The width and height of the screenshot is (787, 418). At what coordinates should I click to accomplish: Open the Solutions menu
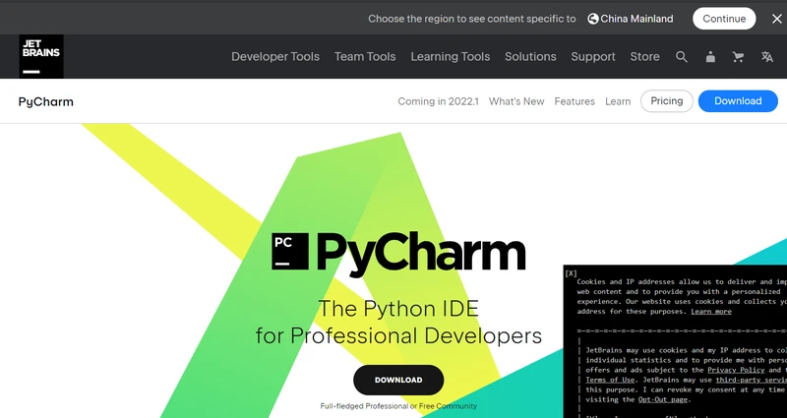(x=530, y=57)
